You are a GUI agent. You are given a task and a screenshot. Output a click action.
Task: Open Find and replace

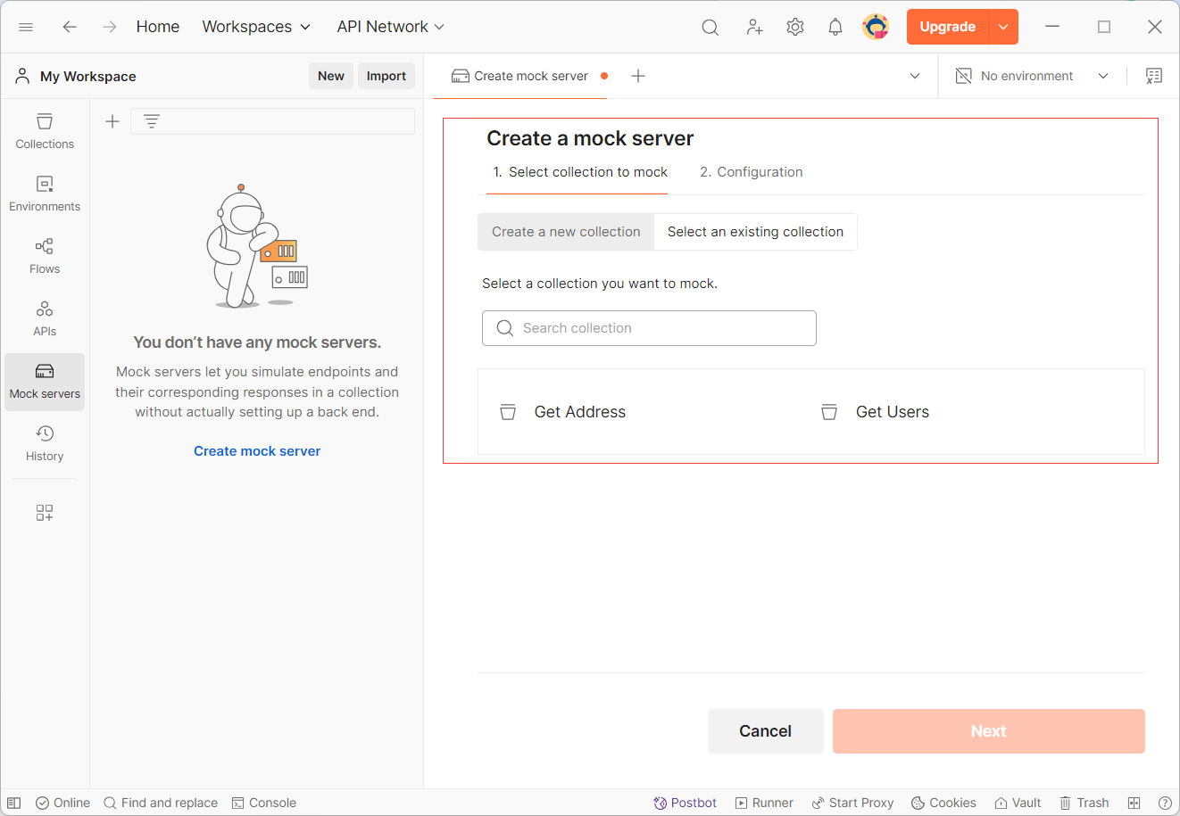[161, 803]
